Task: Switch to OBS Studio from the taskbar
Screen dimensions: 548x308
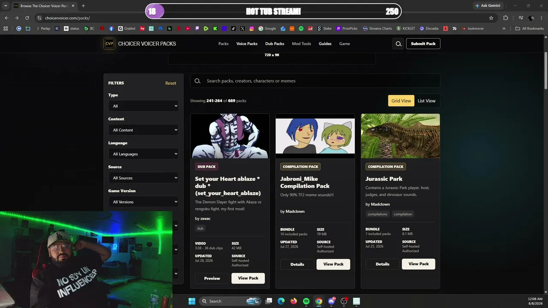Action: pos(344,301)
